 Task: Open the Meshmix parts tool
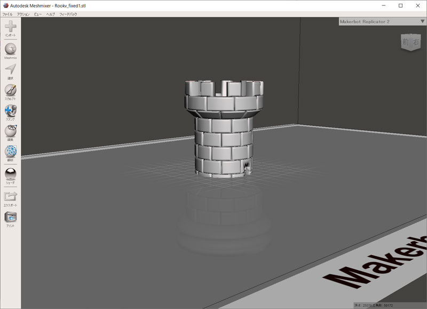pyautogui.click(x=10, y=49)
